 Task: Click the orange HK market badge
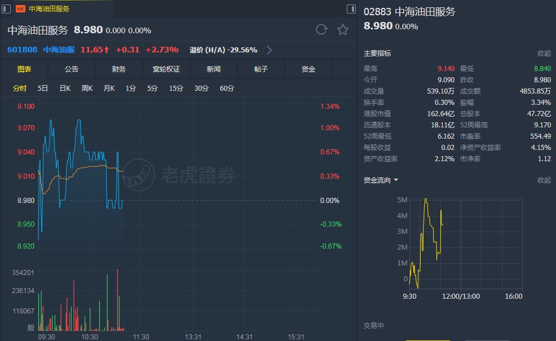(20, 9)
